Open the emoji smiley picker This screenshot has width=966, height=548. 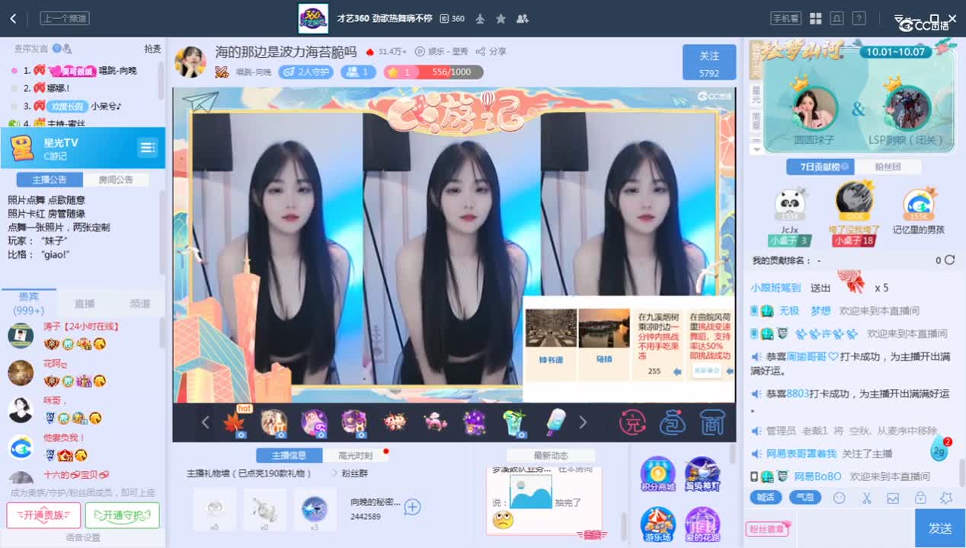coord(840,498)
